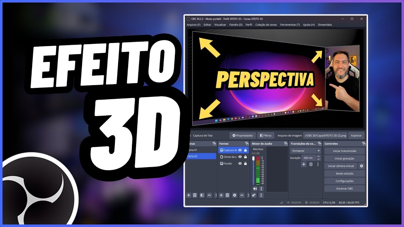Viewport: 404px width, 227px height.
Task: Click the Propriedades button
Action: [x=242, y=136]
